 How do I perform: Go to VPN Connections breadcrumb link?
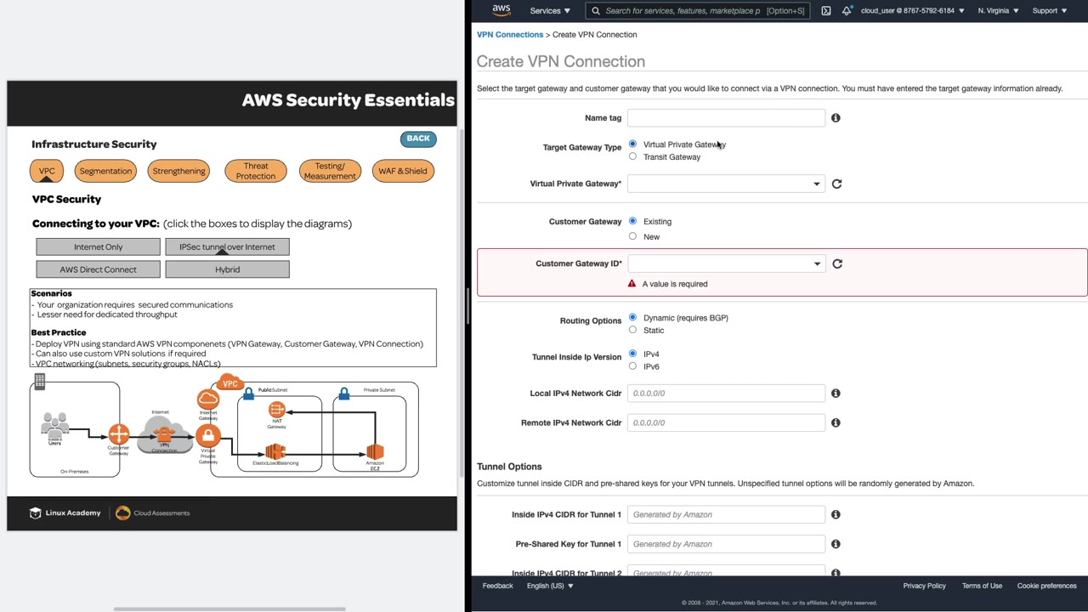pyautogui.click(x=510, y=35)
